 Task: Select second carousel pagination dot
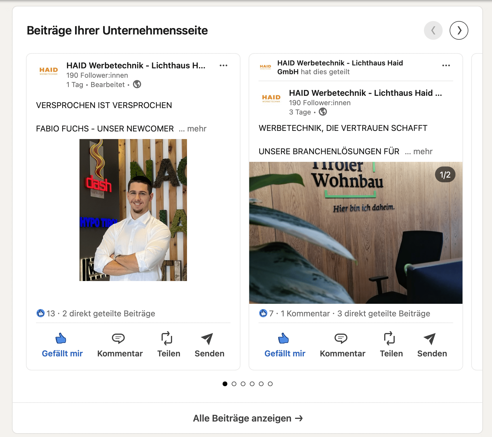coord(234,384)
